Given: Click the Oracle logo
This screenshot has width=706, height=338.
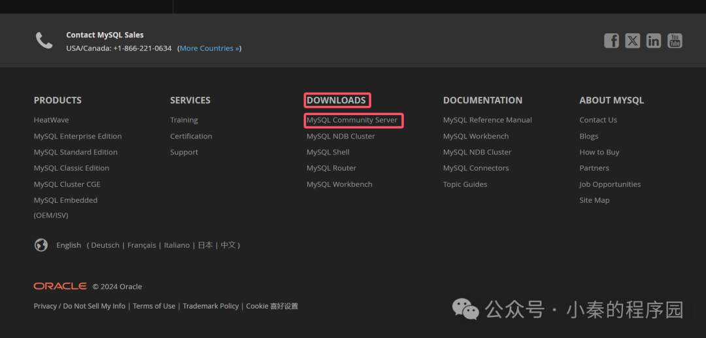Looking at the screenshot, I should coord(60,286).
